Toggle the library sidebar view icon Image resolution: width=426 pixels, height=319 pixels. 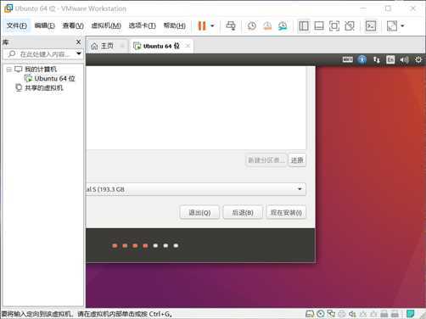(x=304, y=26)
